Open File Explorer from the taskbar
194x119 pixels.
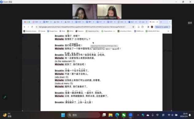click(111, 115)
